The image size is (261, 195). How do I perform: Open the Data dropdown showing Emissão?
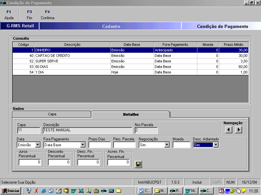click(38, 145)
